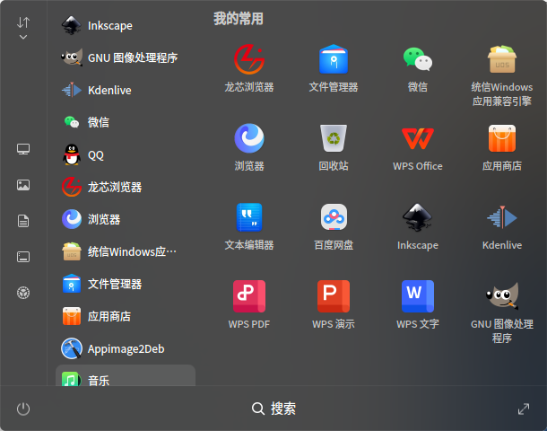Open the screen/terminal shortcut below documents
Image resolution: width=547 pixels, height=431 pixels.
pos(23,257)
